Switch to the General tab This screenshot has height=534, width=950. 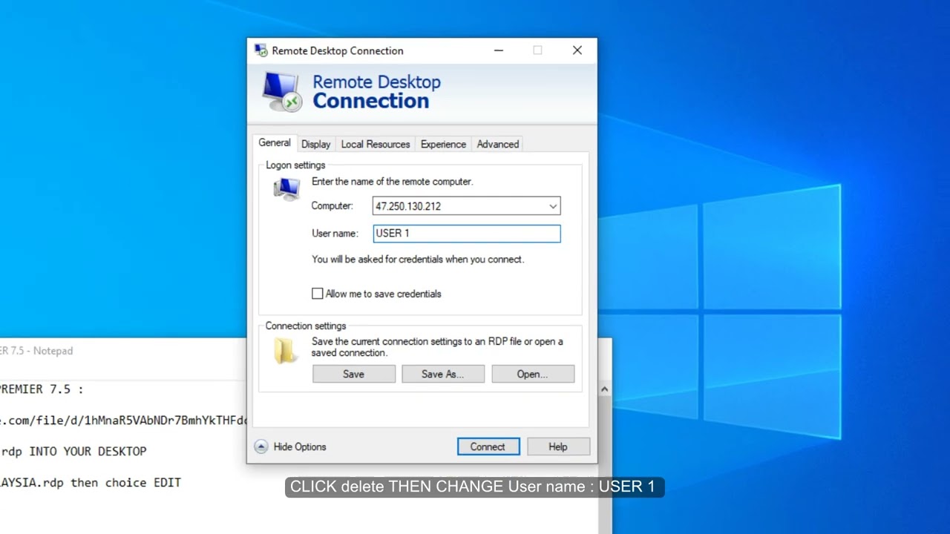(x=275, y=143)
